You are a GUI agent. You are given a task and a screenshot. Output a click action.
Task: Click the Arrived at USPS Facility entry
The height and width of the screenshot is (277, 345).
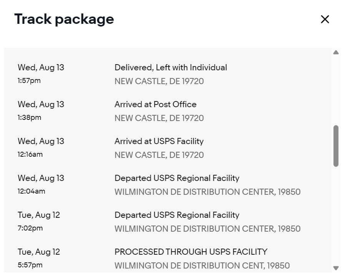pos(159,141)
